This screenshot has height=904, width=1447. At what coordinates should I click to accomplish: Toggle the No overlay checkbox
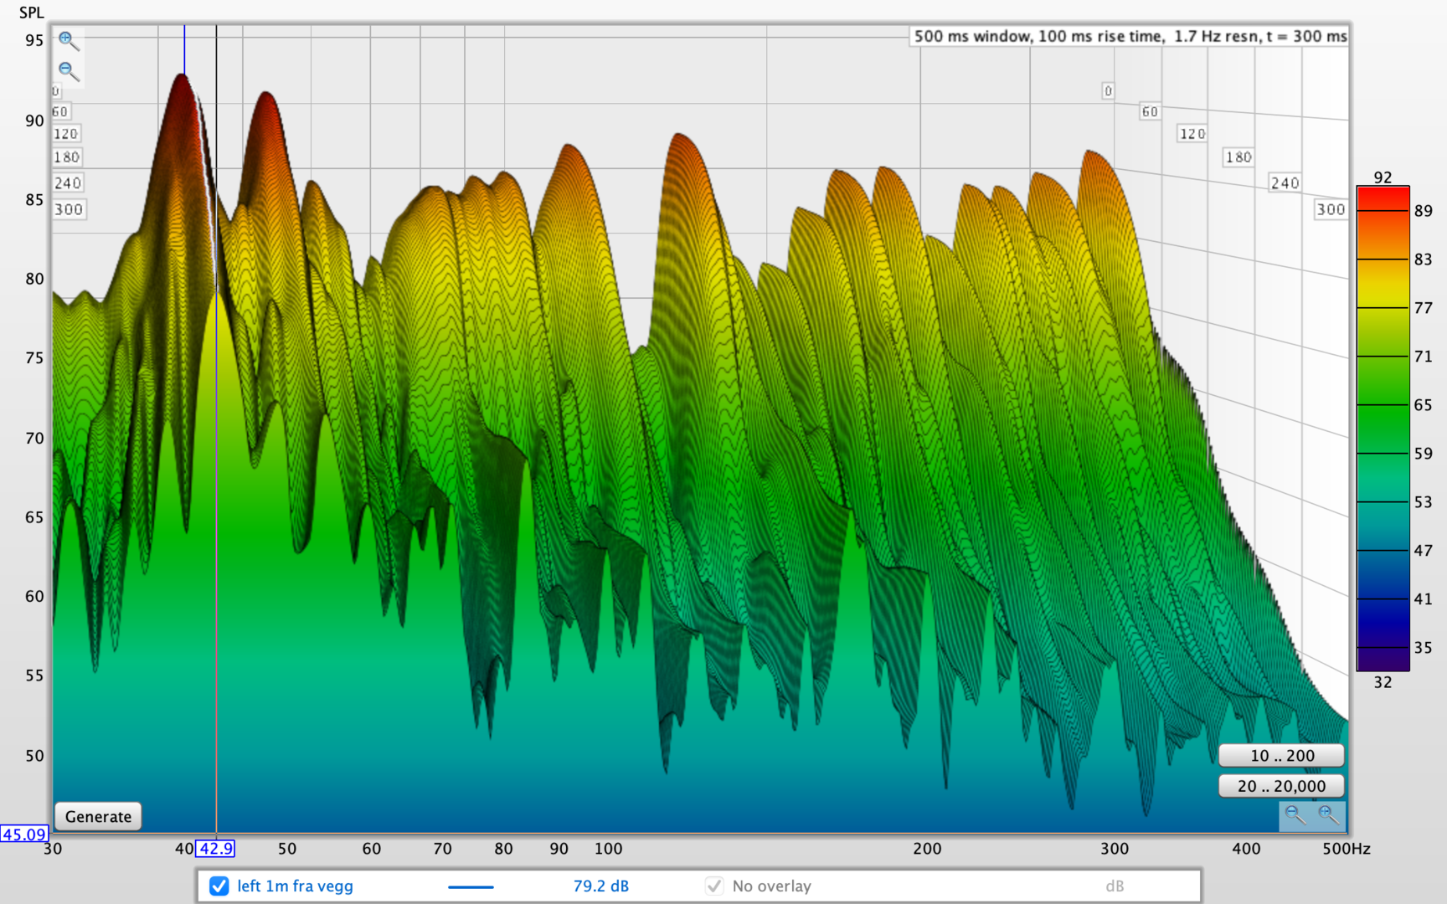(714, 886)
